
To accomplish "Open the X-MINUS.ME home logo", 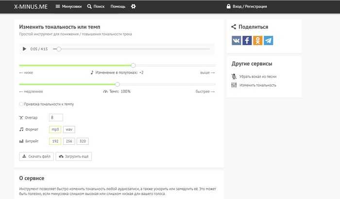I will [x=31, y=7].
